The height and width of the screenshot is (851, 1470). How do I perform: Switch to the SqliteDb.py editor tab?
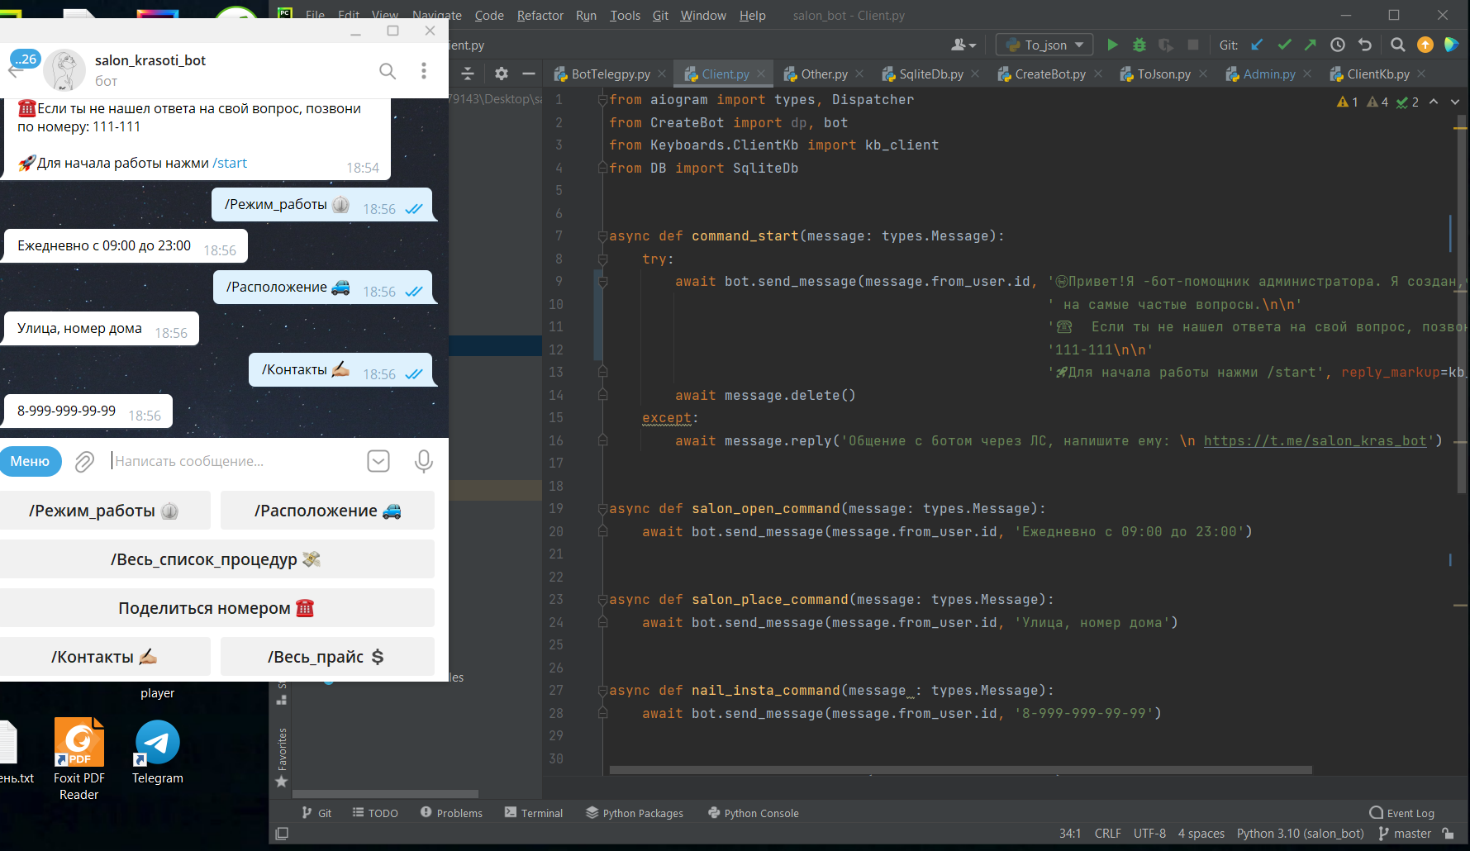click(930, 74)
